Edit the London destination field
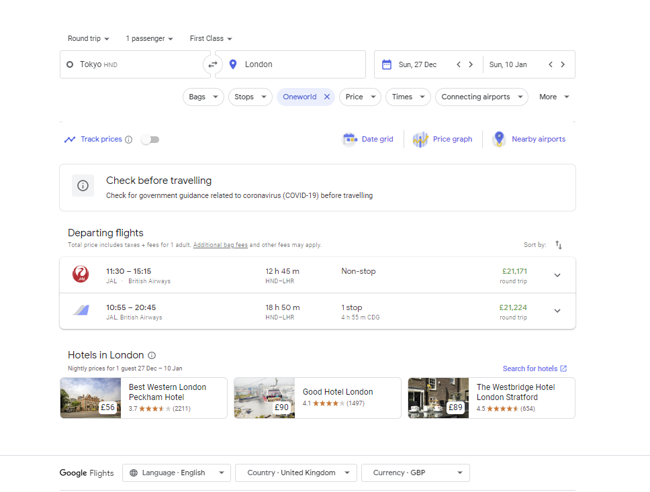Image resolution: width=650 pixels, height=492 pixels. [x=291, y=64]
